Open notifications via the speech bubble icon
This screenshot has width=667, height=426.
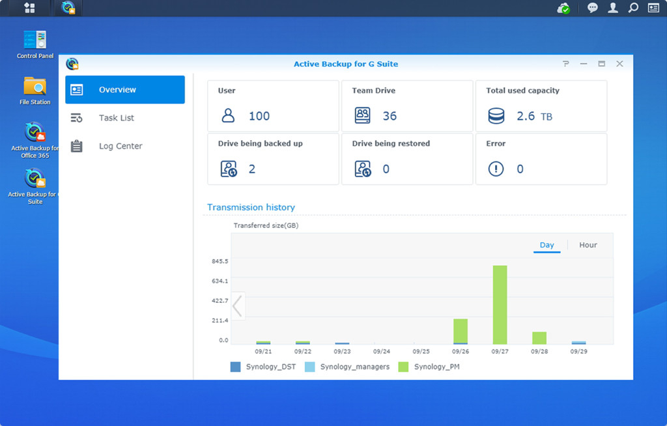pos(591,8)
